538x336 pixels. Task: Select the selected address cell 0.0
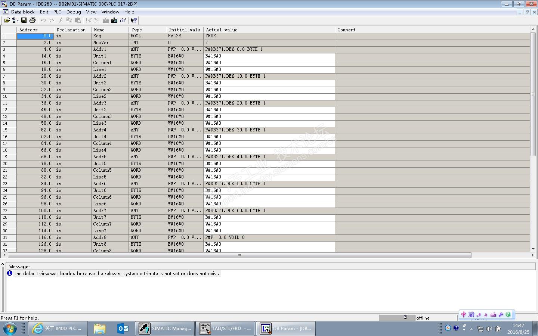[35, 36]
